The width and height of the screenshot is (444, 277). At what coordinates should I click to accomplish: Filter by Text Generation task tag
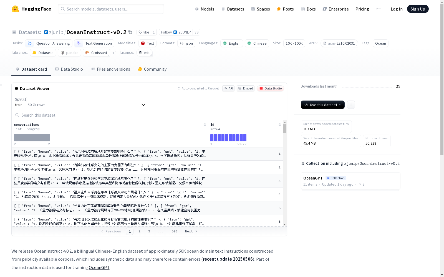tap(94, 43)
